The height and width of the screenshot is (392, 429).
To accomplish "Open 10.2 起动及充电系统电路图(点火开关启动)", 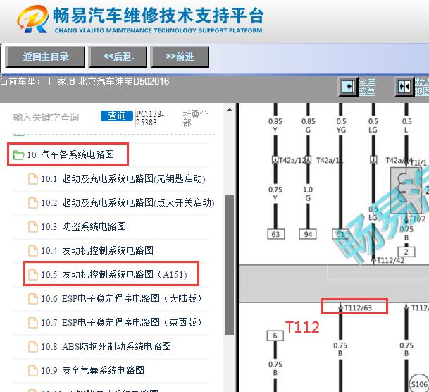I will (128, 203).
